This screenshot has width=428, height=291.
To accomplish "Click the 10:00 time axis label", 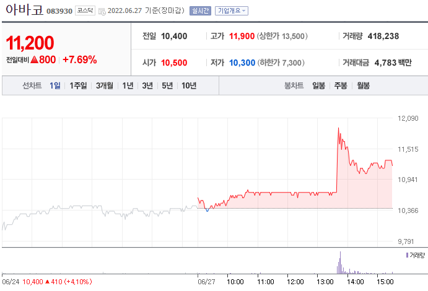I will click(x=235, y=282).
